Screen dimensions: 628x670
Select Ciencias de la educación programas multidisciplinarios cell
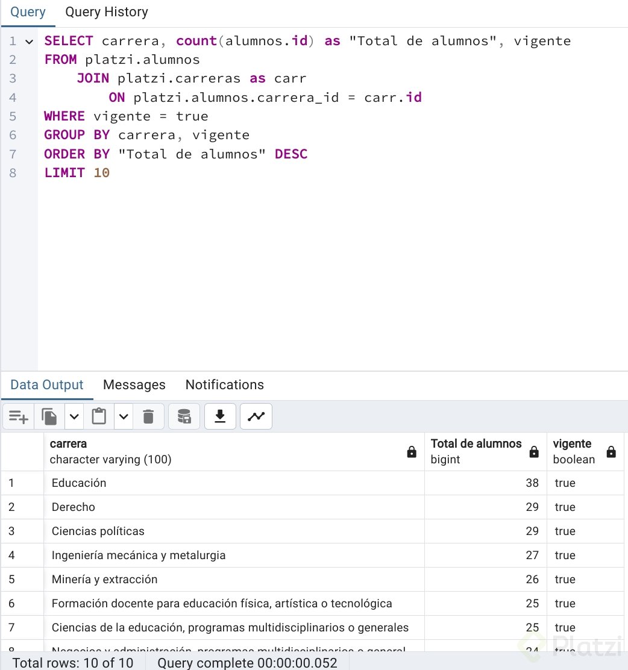tap(234, 627)
